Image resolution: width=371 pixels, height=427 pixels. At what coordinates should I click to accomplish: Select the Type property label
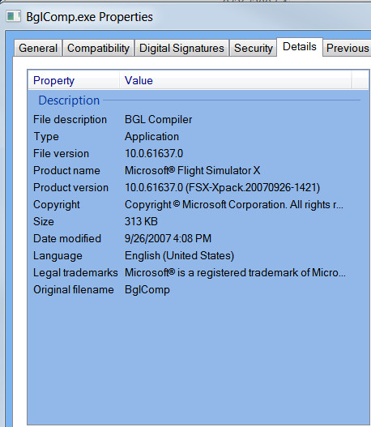click(46, 137)
